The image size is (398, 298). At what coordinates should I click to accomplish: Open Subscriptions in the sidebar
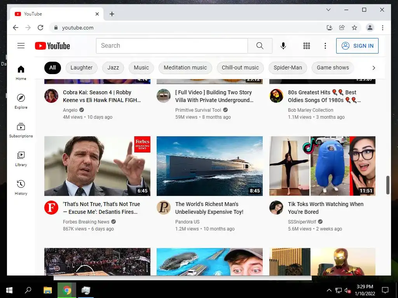(21, 130)
